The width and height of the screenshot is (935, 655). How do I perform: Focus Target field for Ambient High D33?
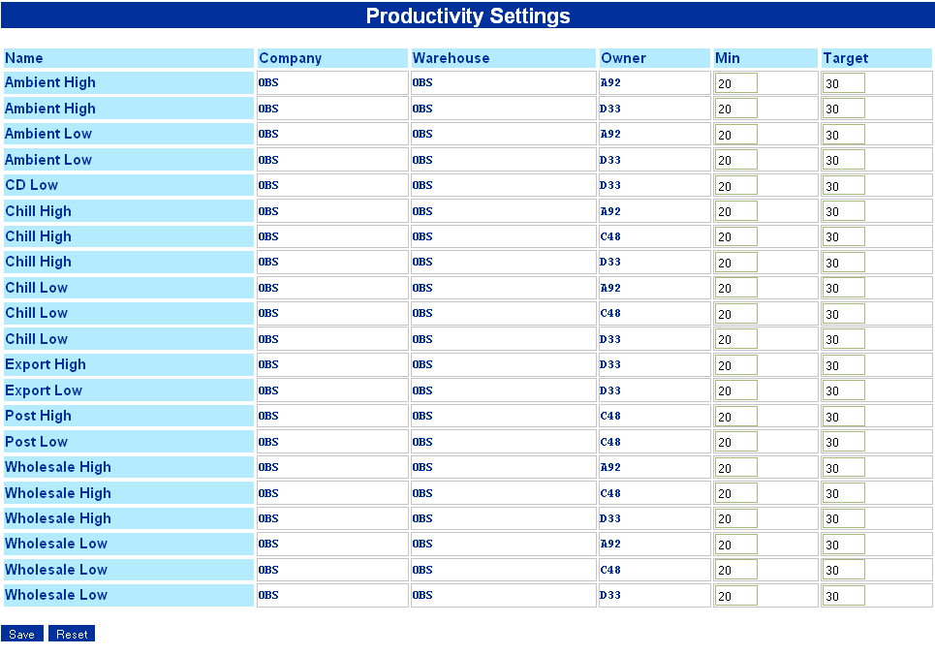[x=844, y=109]
